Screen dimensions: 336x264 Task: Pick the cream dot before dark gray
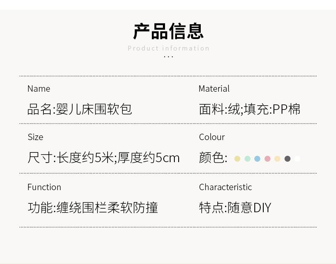[277, 159]
